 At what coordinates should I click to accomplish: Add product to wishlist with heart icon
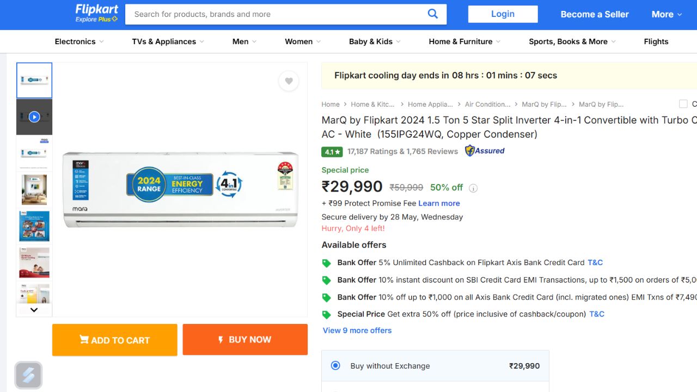click(x=289, y=81)
